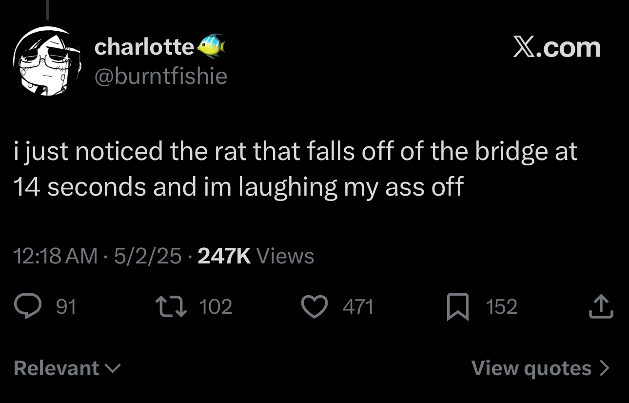Click the tropical fish emoji beside charlotte
The height and width of the screenshot is (403, 629).
211,46
